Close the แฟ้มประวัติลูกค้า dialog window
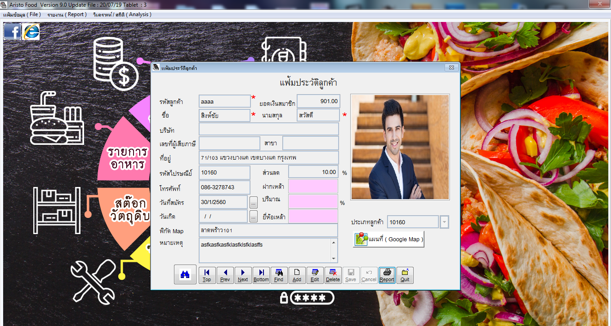This screenshot has height=326, width=611. (x=451, y=68)
